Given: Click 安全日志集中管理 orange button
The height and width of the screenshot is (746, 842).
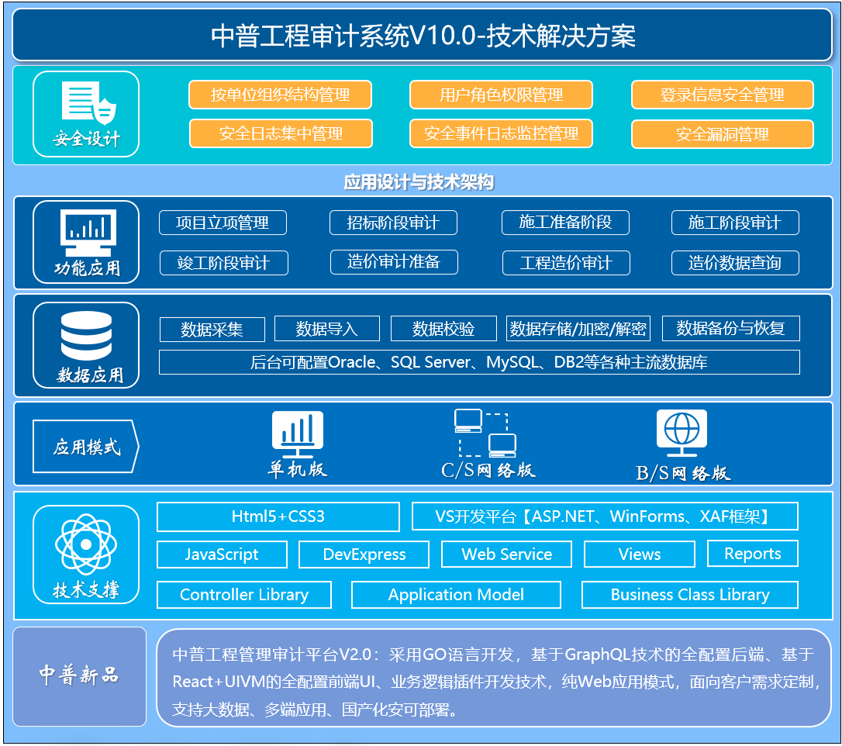Looking at the screenshot, I should [281, 133].
